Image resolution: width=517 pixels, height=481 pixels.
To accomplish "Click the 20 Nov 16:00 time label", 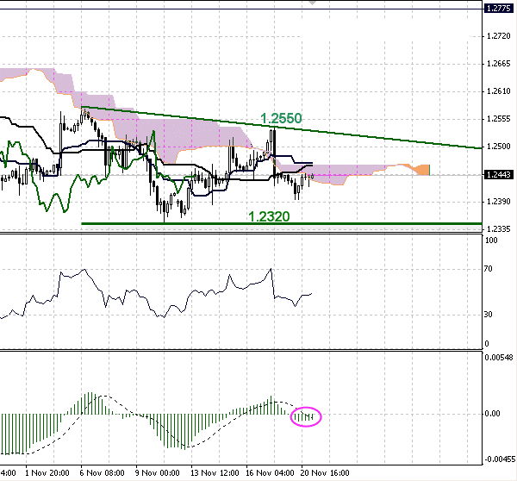I will (x=325, y=473).
